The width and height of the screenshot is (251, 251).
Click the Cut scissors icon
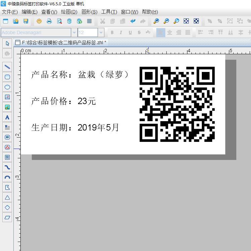(102, 21)
